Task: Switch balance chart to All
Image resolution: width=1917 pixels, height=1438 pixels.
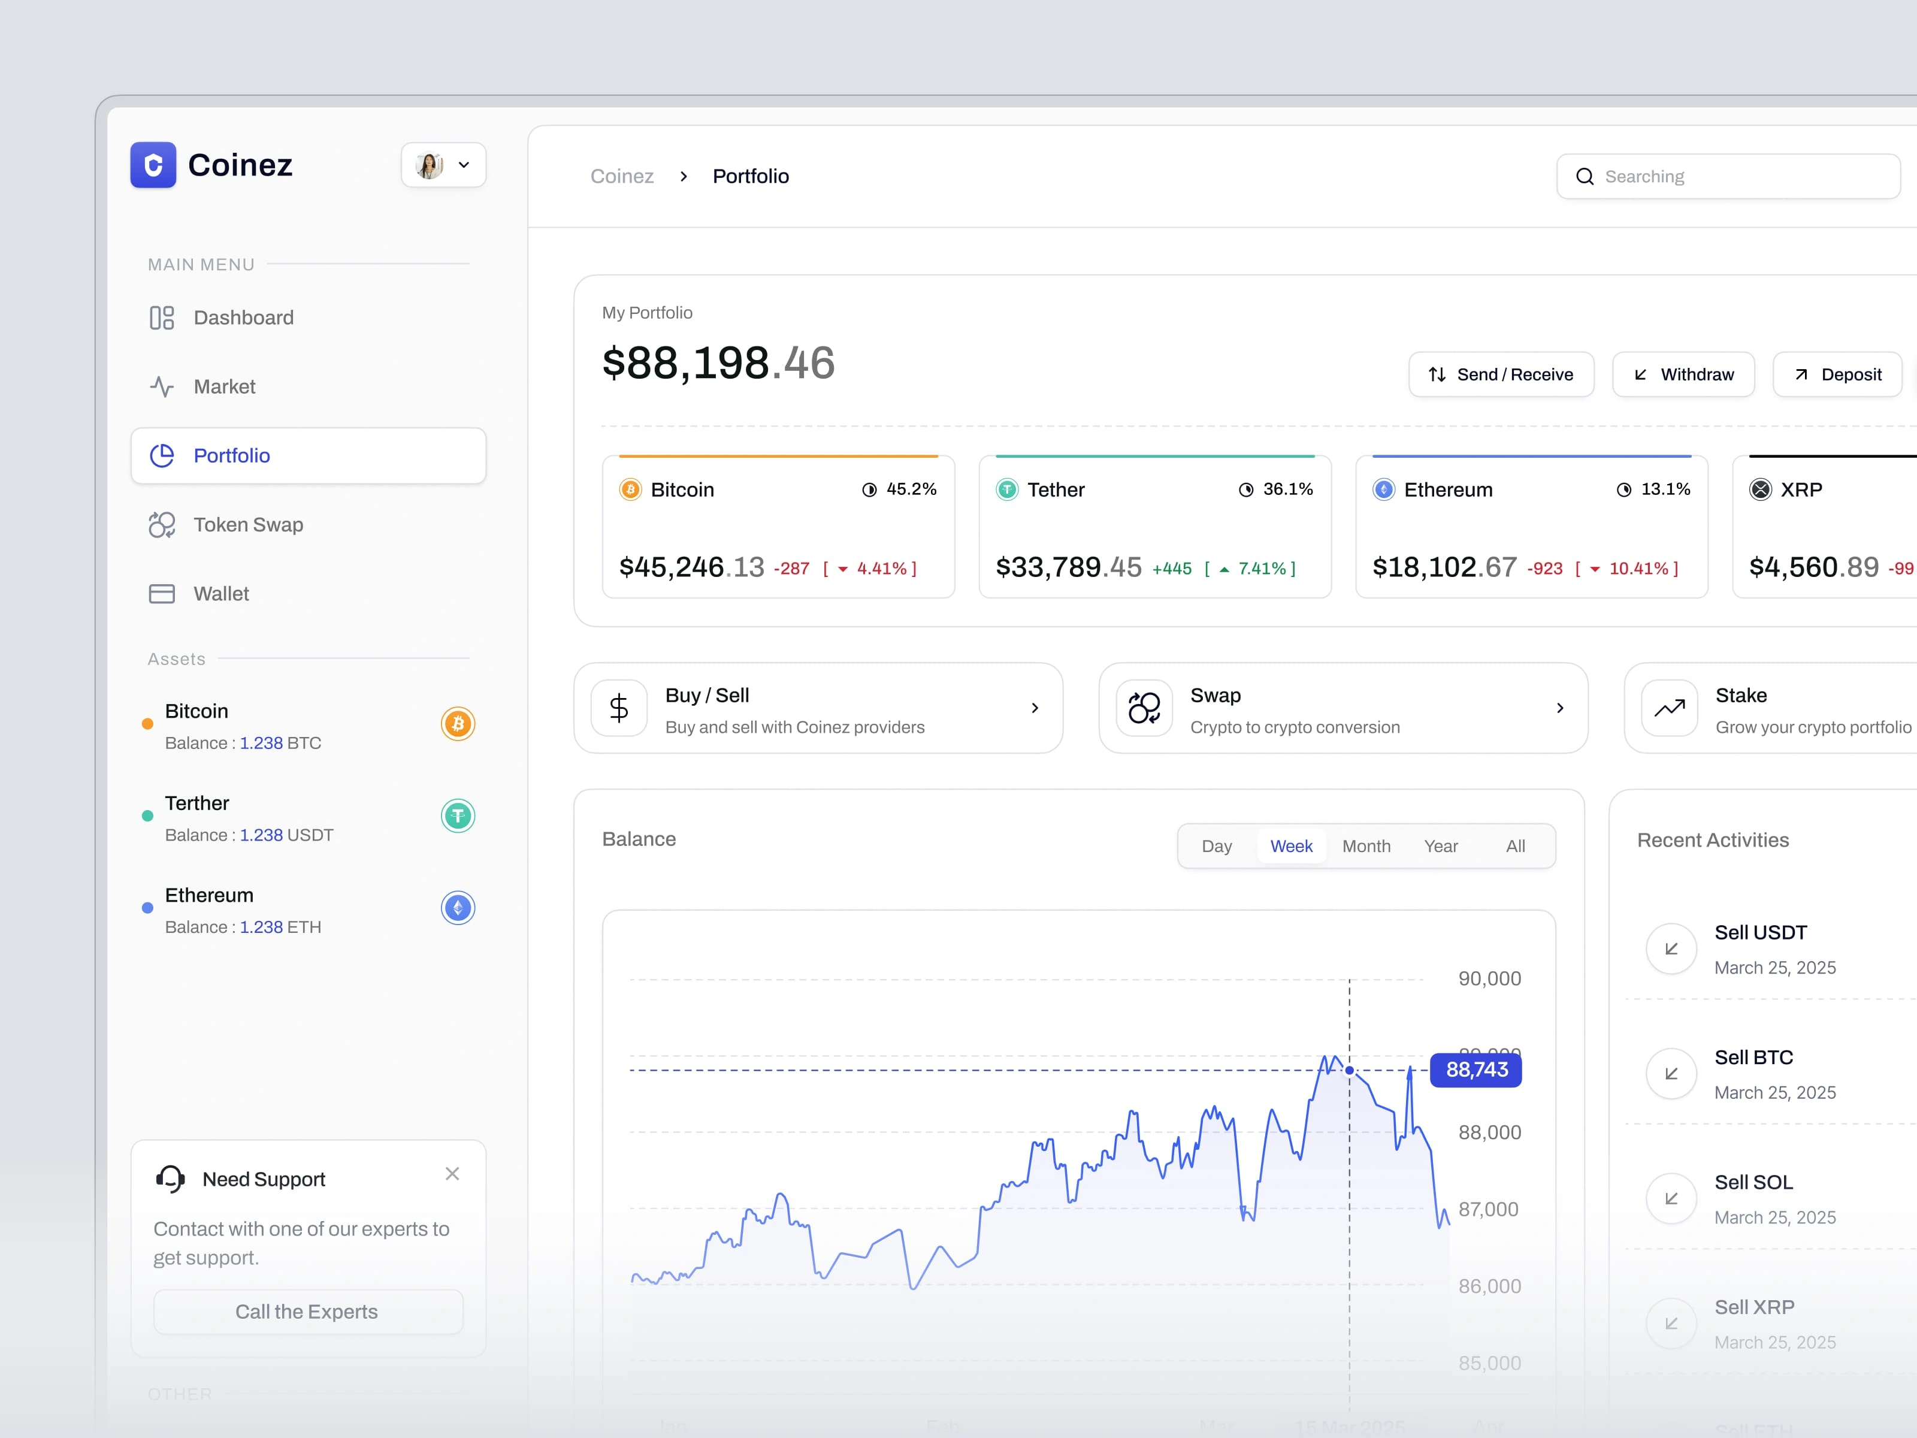Action: pos(1516,846)
